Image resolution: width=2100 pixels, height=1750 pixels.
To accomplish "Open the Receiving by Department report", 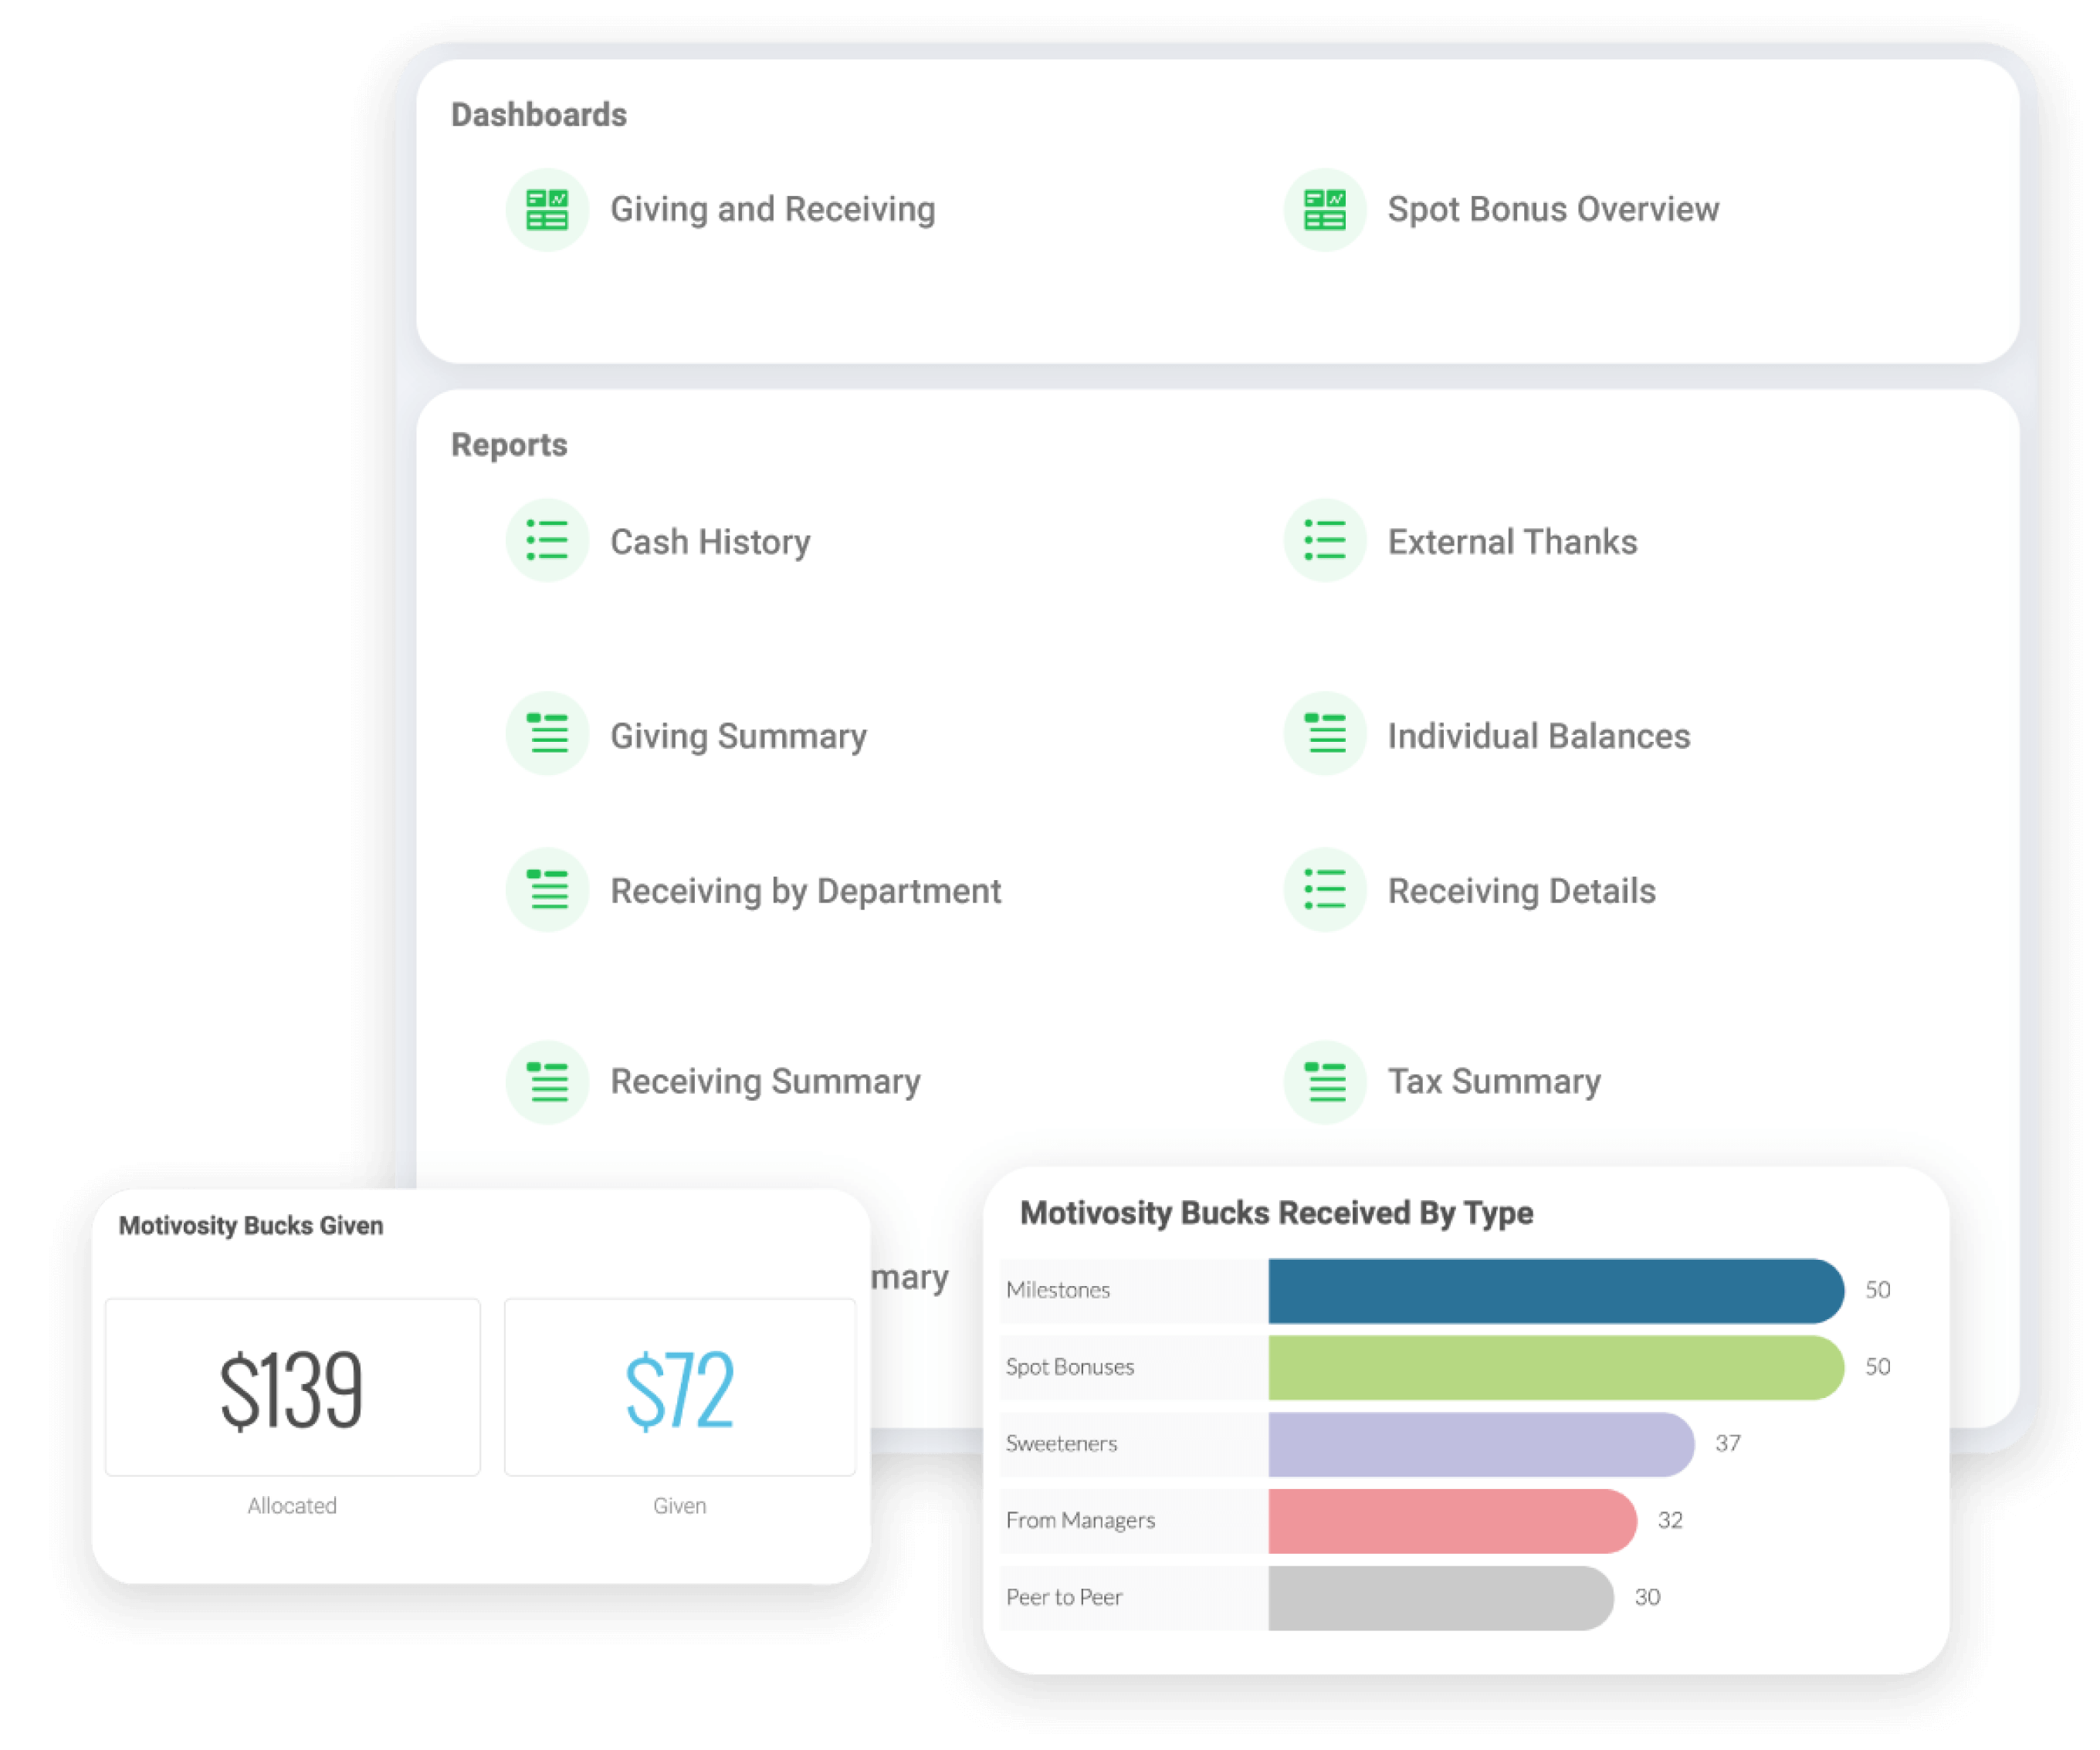I will pyautogui.click(x=806, y=892).
